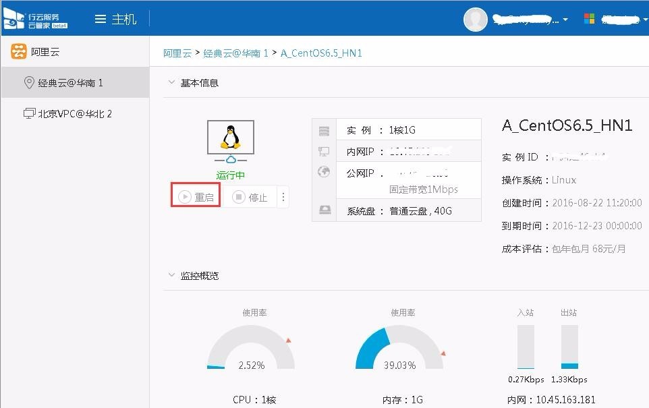Click the 主机 header label

[123, 19]
